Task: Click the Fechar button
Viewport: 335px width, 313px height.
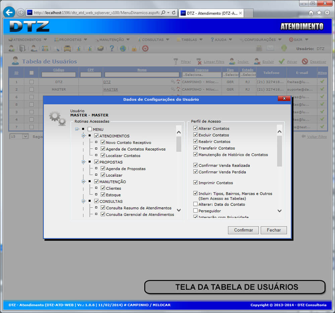Action: pyautogui.click(x=274, y=230)
